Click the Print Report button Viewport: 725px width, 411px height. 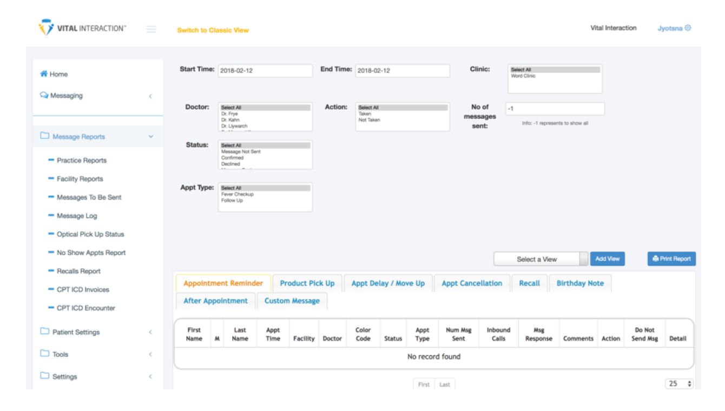671,259
